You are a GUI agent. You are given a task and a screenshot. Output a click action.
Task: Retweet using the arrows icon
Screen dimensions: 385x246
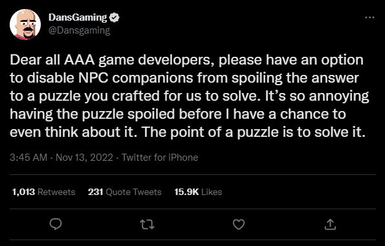(147, 224)
